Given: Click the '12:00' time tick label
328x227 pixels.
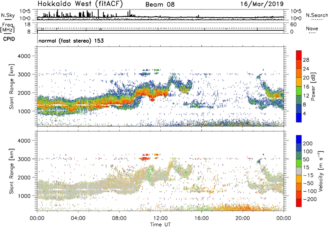Looking at the screenshot, I should coord(160,218).
